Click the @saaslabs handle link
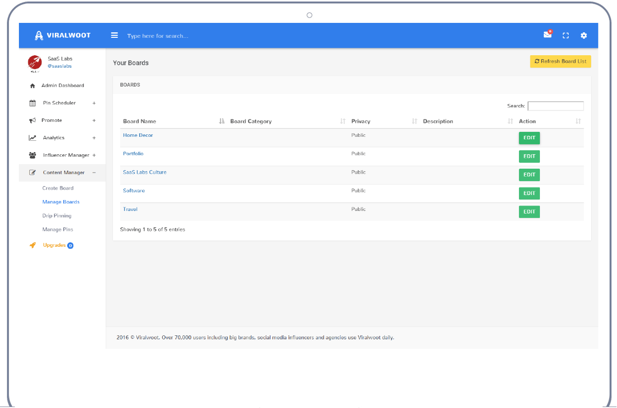 (x=60, y=66)
